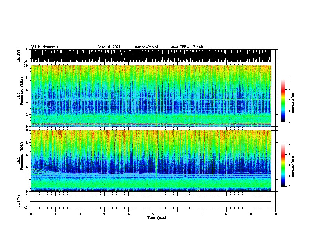The width and height of the screenshot is (310, 240).
Task: Select the date text "Mar.14, 2021"
Action: click(x=109, y=47)
